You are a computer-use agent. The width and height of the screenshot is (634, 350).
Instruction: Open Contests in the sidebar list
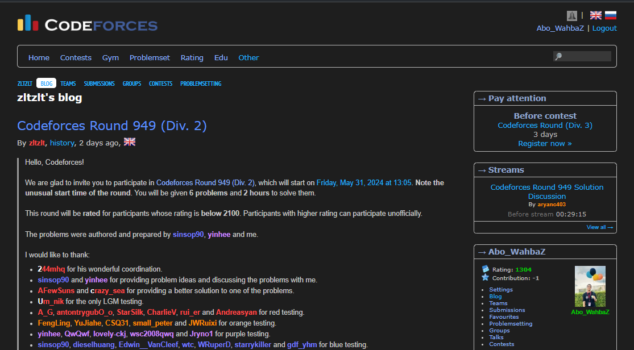tap(502, 344)
